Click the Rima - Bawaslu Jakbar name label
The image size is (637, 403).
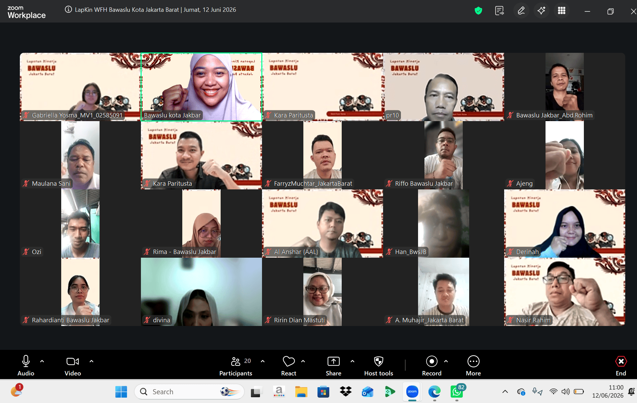tap(184, 252)
